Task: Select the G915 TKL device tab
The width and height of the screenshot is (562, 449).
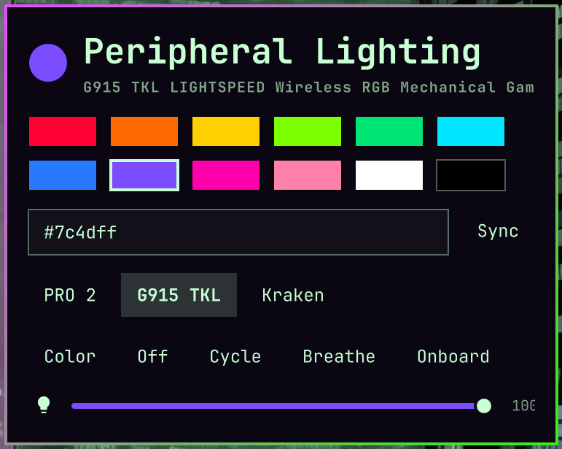Action: coord(179,295)
